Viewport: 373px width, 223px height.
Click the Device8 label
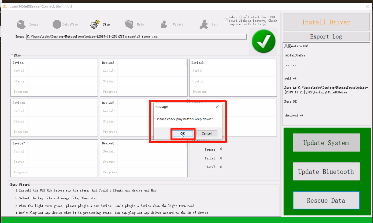(108, 143)
